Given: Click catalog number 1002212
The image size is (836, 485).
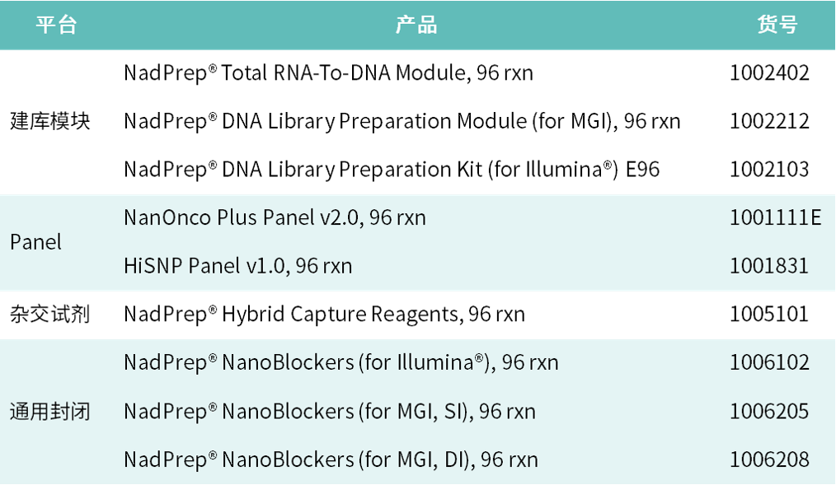Looking at the screenshot, I should [x=769, y=122].
